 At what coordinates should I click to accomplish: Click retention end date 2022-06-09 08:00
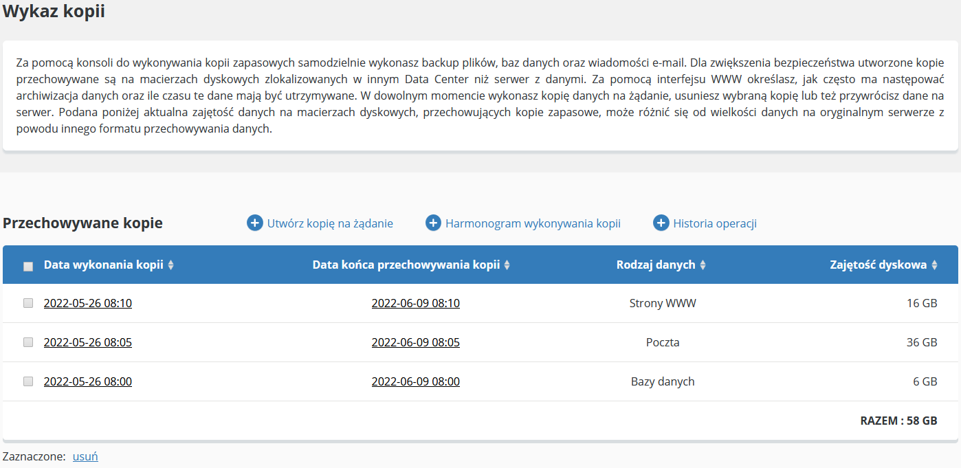416,381
